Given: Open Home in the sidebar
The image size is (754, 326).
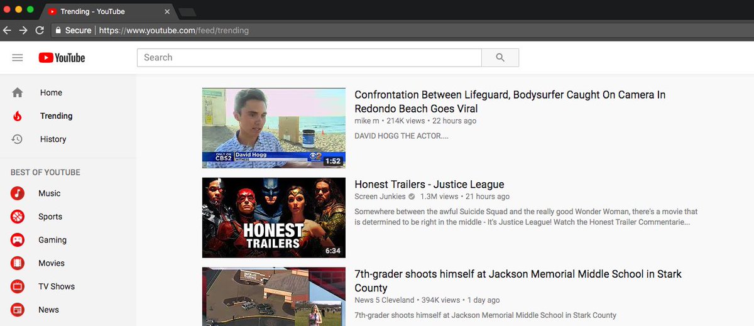Looking at the screenshot, I should click(68, 92).
